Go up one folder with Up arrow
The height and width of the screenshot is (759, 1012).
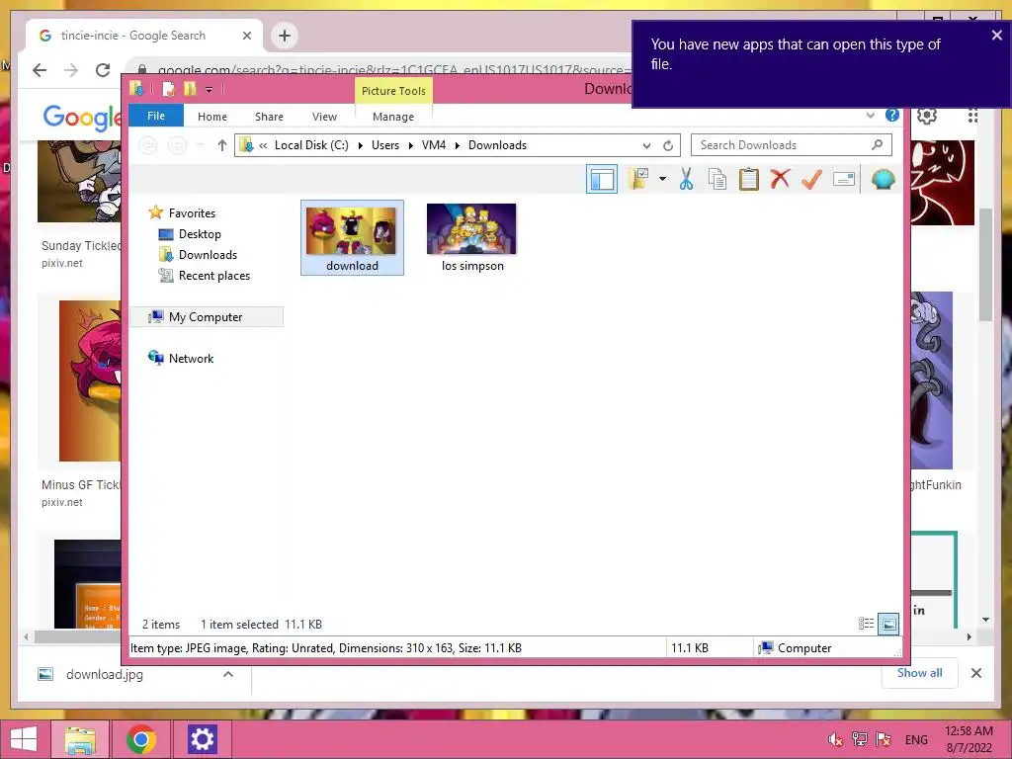point(222,145)
